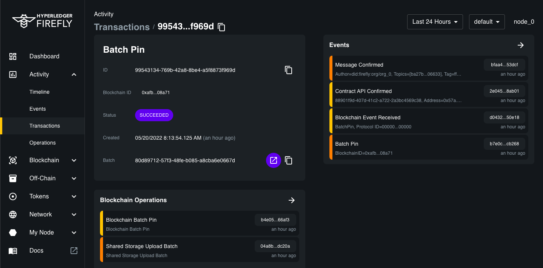Open batch details with purple launch icon
The height and width of the screenshot is (268, 543).
274,160
